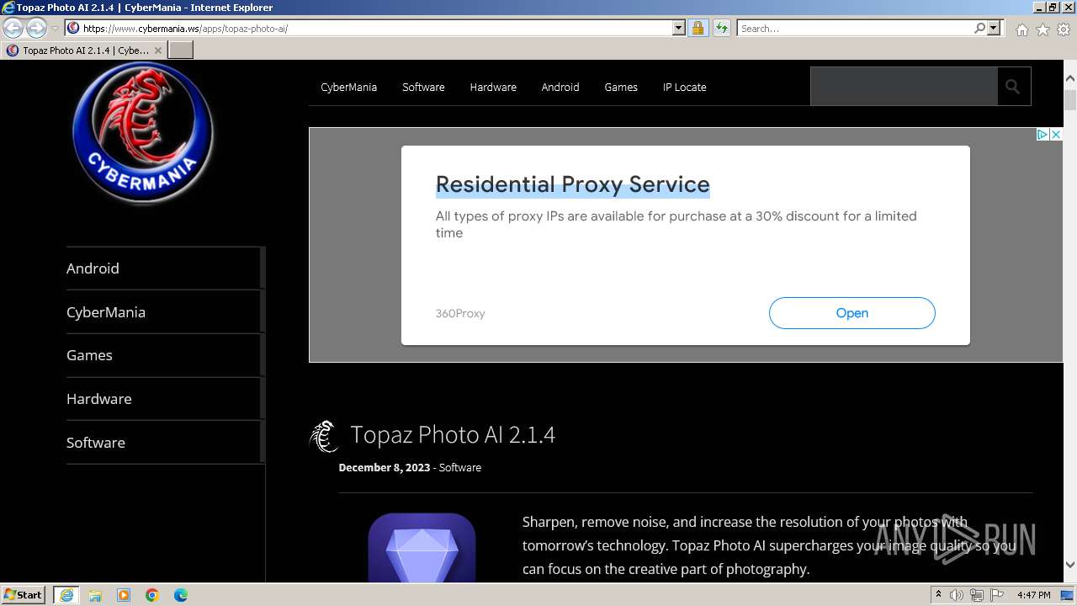Open the Tools gear icon
1077x606 pixels.
click(x=1064, y=29)
